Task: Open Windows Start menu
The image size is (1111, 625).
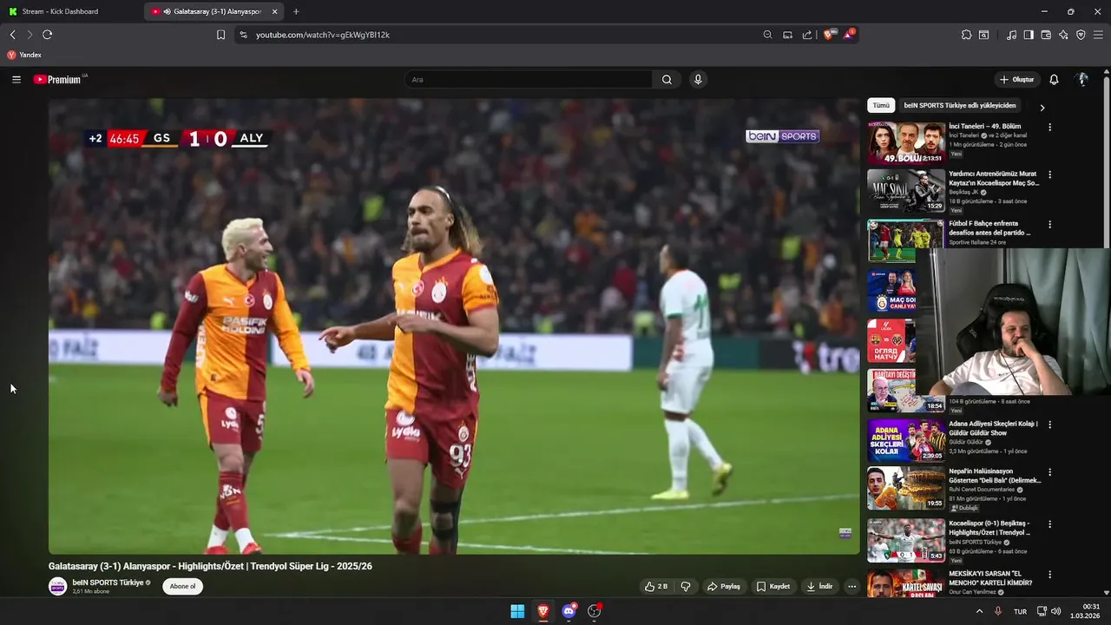Action: [517, 611]
